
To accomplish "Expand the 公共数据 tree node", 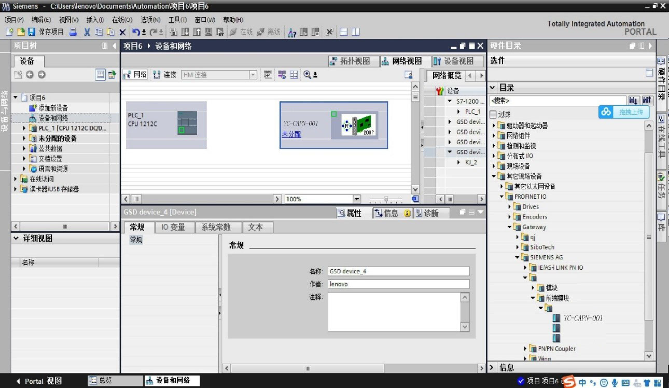I will click(x=24, y=148).
